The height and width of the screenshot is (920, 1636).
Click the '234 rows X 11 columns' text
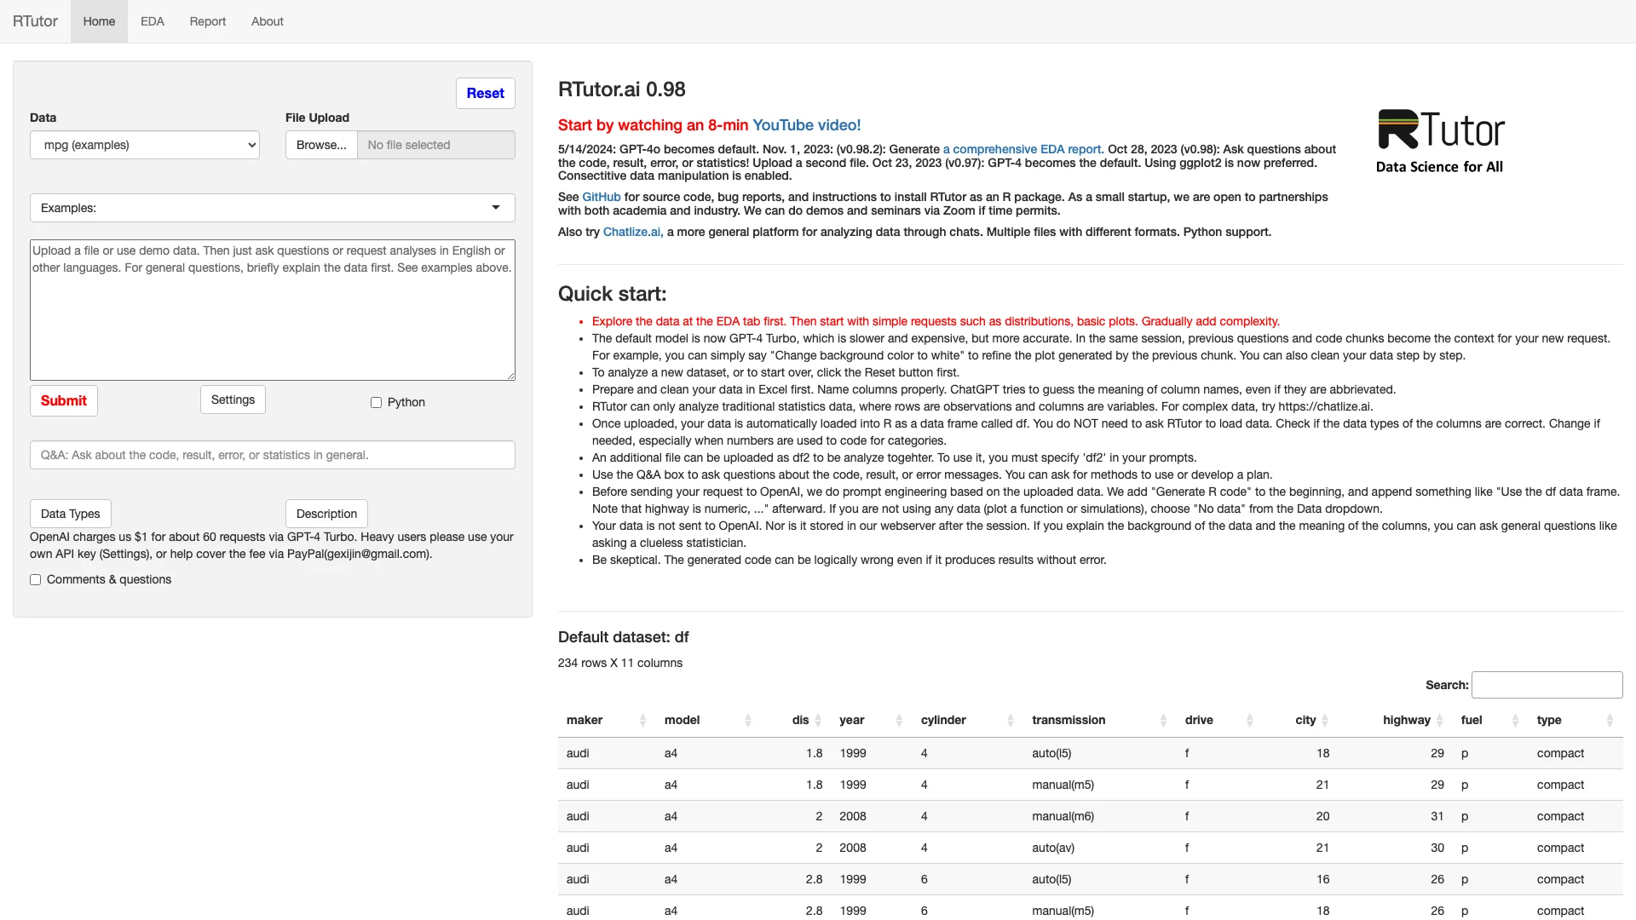(x=620, y=663)
